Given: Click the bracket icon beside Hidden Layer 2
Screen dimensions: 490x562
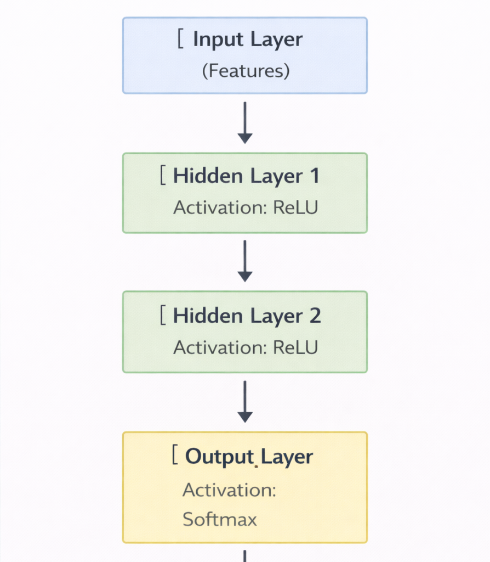Looking at the screenshot, I should pos(162,316).
